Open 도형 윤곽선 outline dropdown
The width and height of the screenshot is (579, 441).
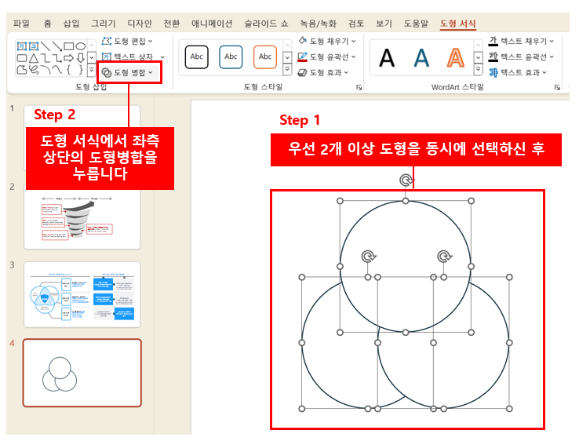[353, 56]
